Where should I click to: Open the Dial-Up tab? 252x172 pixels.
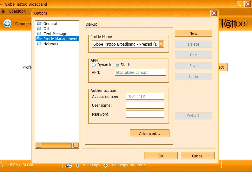point(91,24)
